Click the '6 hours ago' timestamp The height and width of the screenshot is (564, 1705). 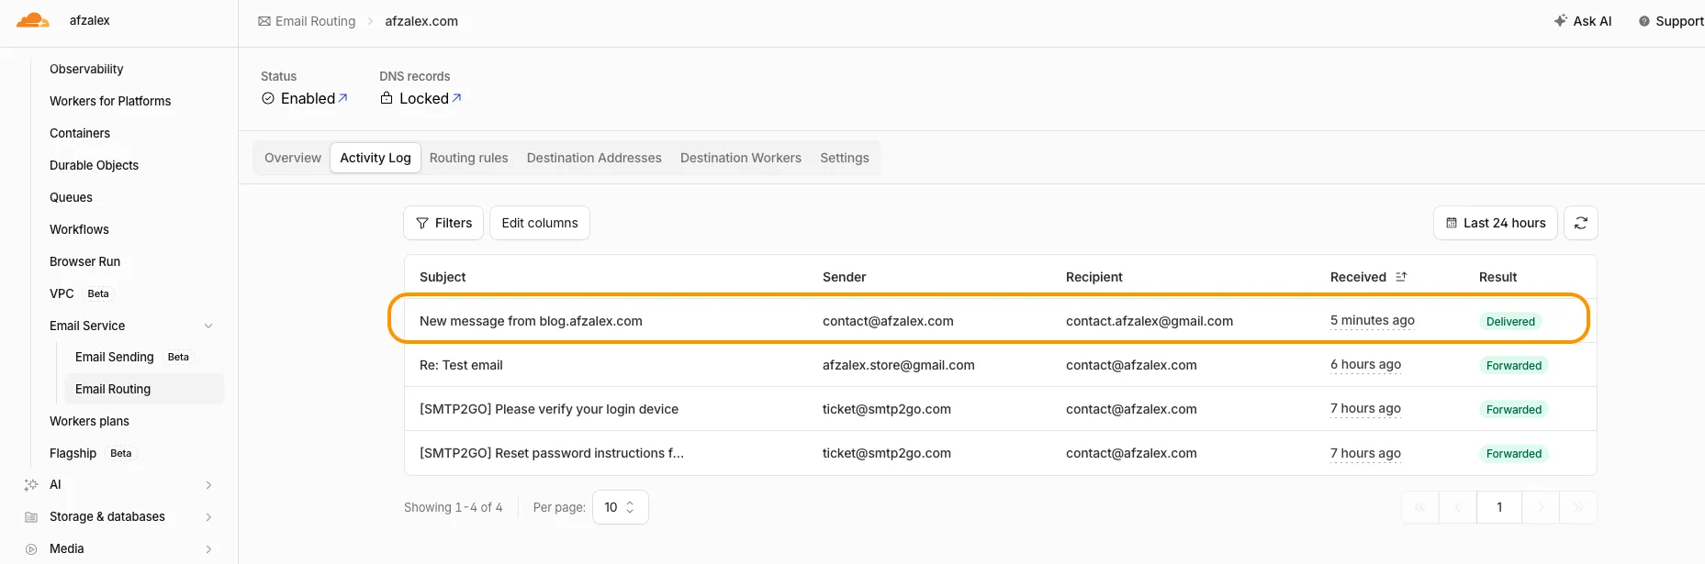coord(1366,365)
